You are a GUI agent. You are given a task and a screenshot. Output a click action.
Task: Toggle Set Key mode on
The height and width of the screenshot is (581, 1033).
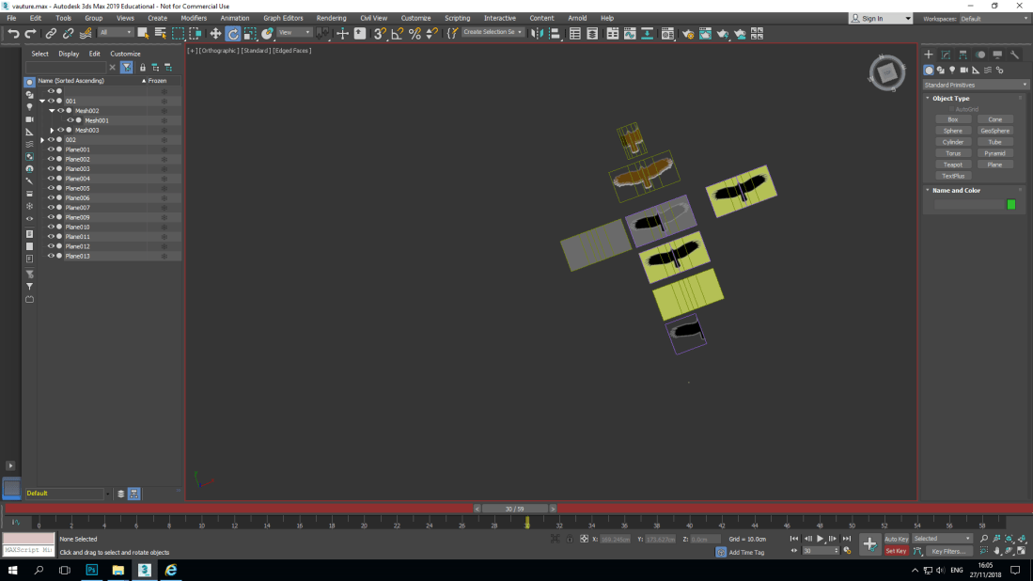click(896, 550)
